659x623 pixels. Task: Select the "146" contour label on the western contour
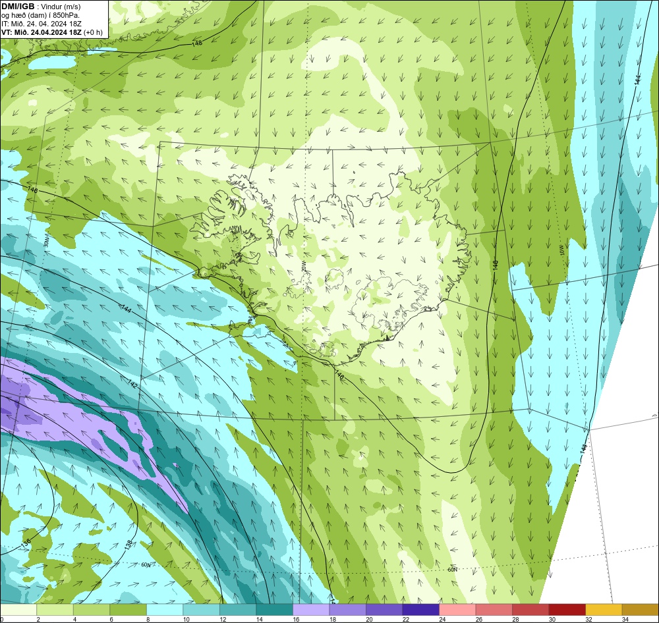coord(32,190)
